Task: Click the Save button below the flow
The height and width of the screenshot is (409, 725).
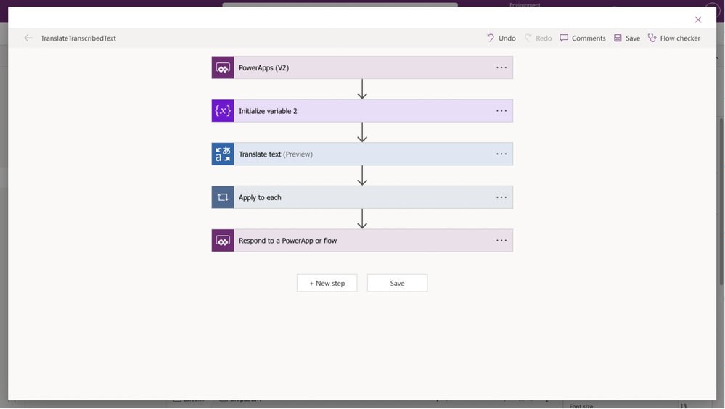Action: [397, 283]
